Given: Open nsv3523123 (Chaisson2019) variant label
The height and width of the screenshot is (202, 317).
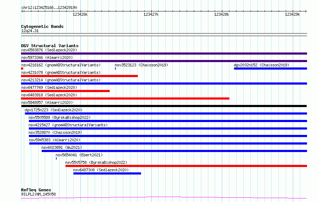Looking at the screenshot, I should click(141, 65).
